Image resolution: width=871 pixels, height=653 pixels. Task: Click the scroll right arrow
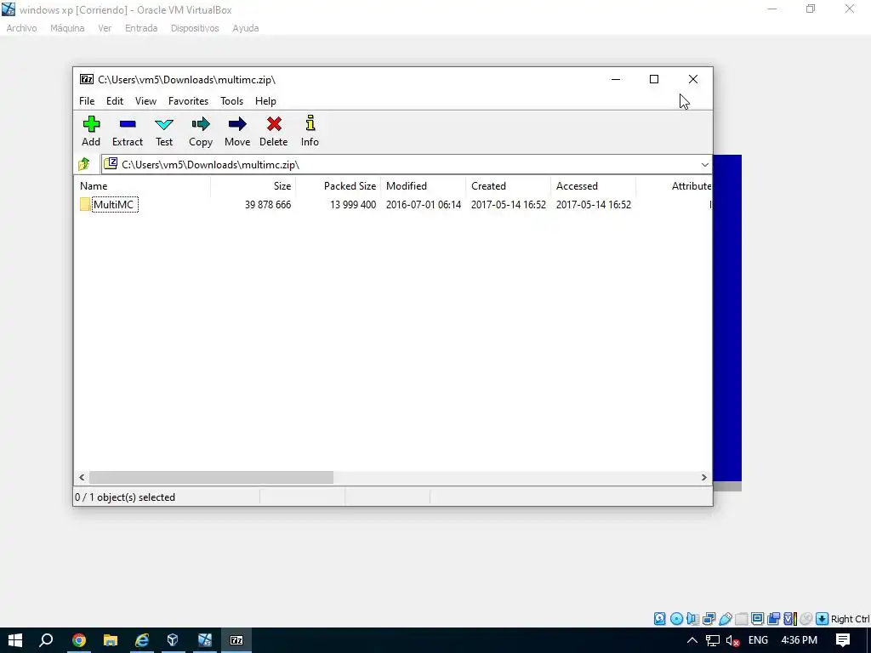703,477
